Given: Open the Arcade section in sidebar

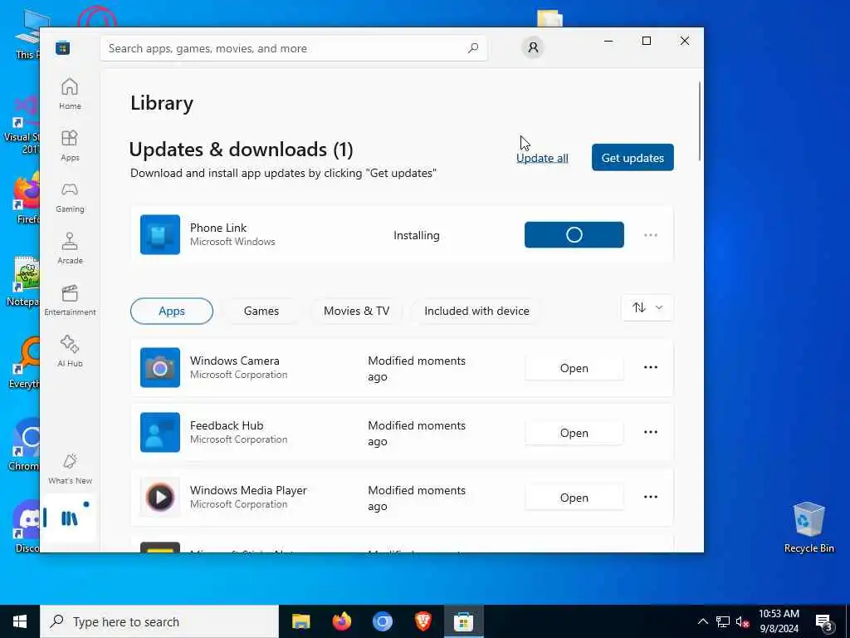Looking at the screenshot, I should click(x=70, y=248).
